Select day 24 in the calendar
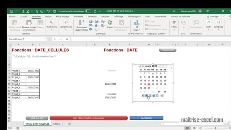 click(x=149, y=84)
